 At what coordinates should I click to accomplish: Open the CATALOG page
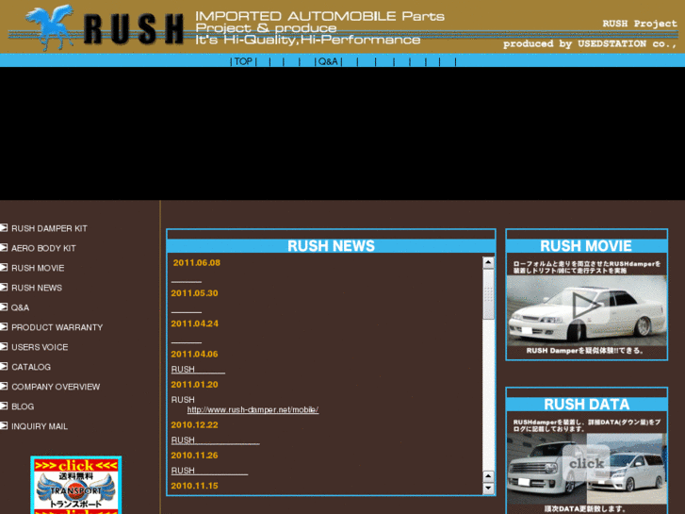pos(31,367)
